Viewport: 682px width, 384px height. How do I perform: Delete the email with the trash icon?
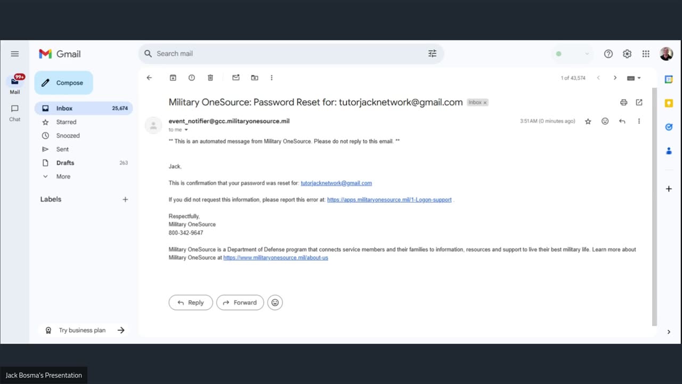(x=210, y=78)
